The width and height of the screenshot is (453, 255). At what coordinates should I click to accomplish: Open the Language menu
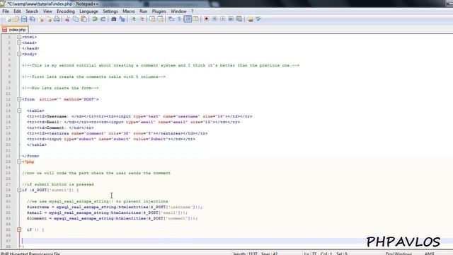click(88, 11)
